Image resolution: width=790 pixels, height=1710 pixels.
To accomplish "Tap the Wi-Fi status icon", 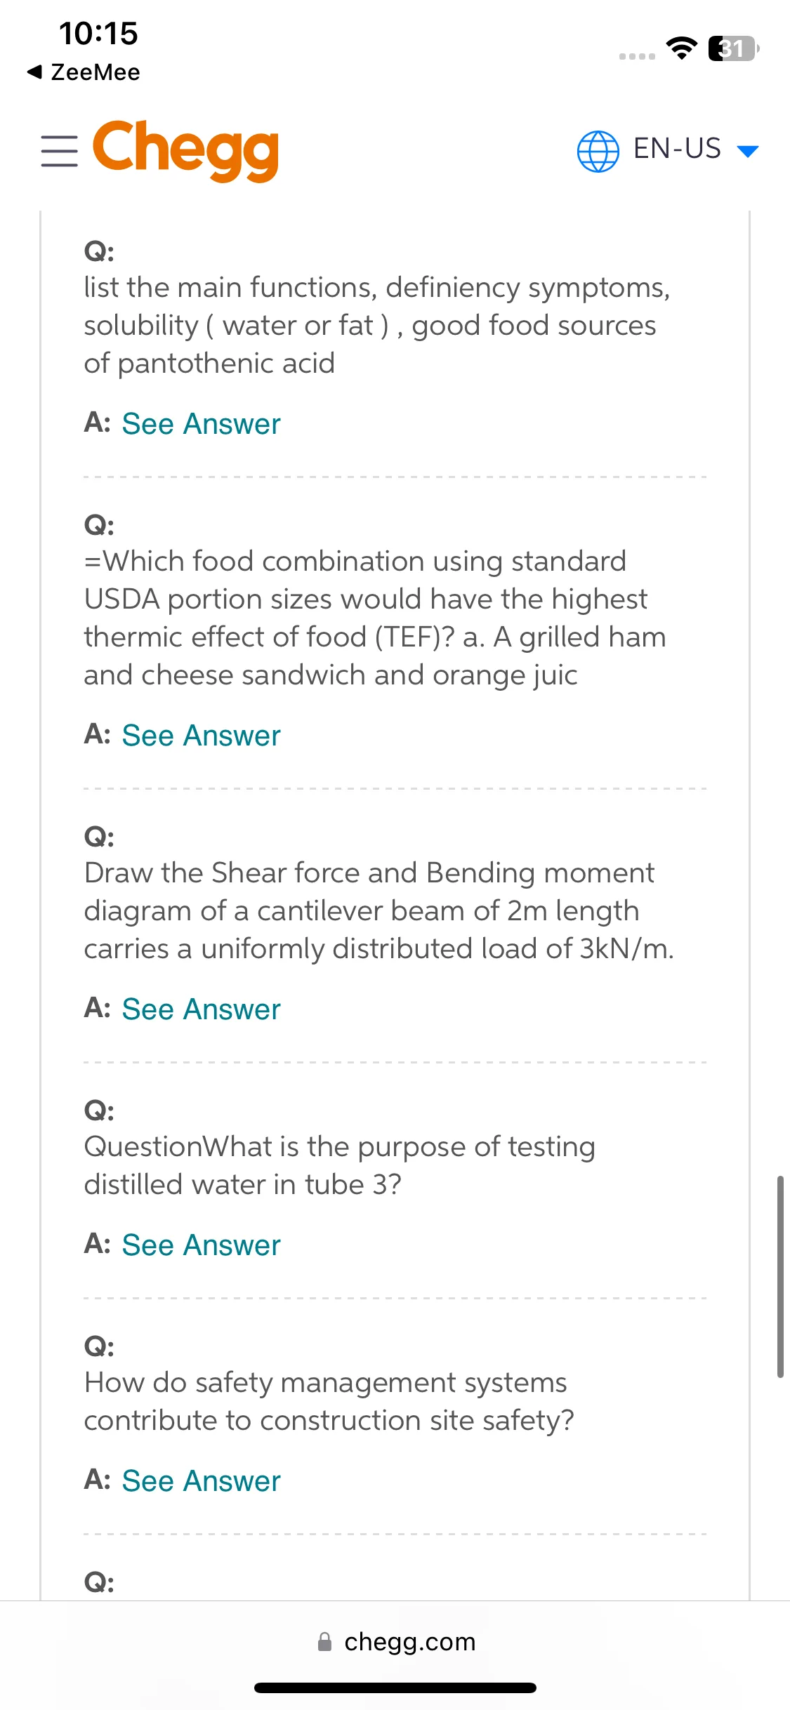I will [x=681, y=48].
